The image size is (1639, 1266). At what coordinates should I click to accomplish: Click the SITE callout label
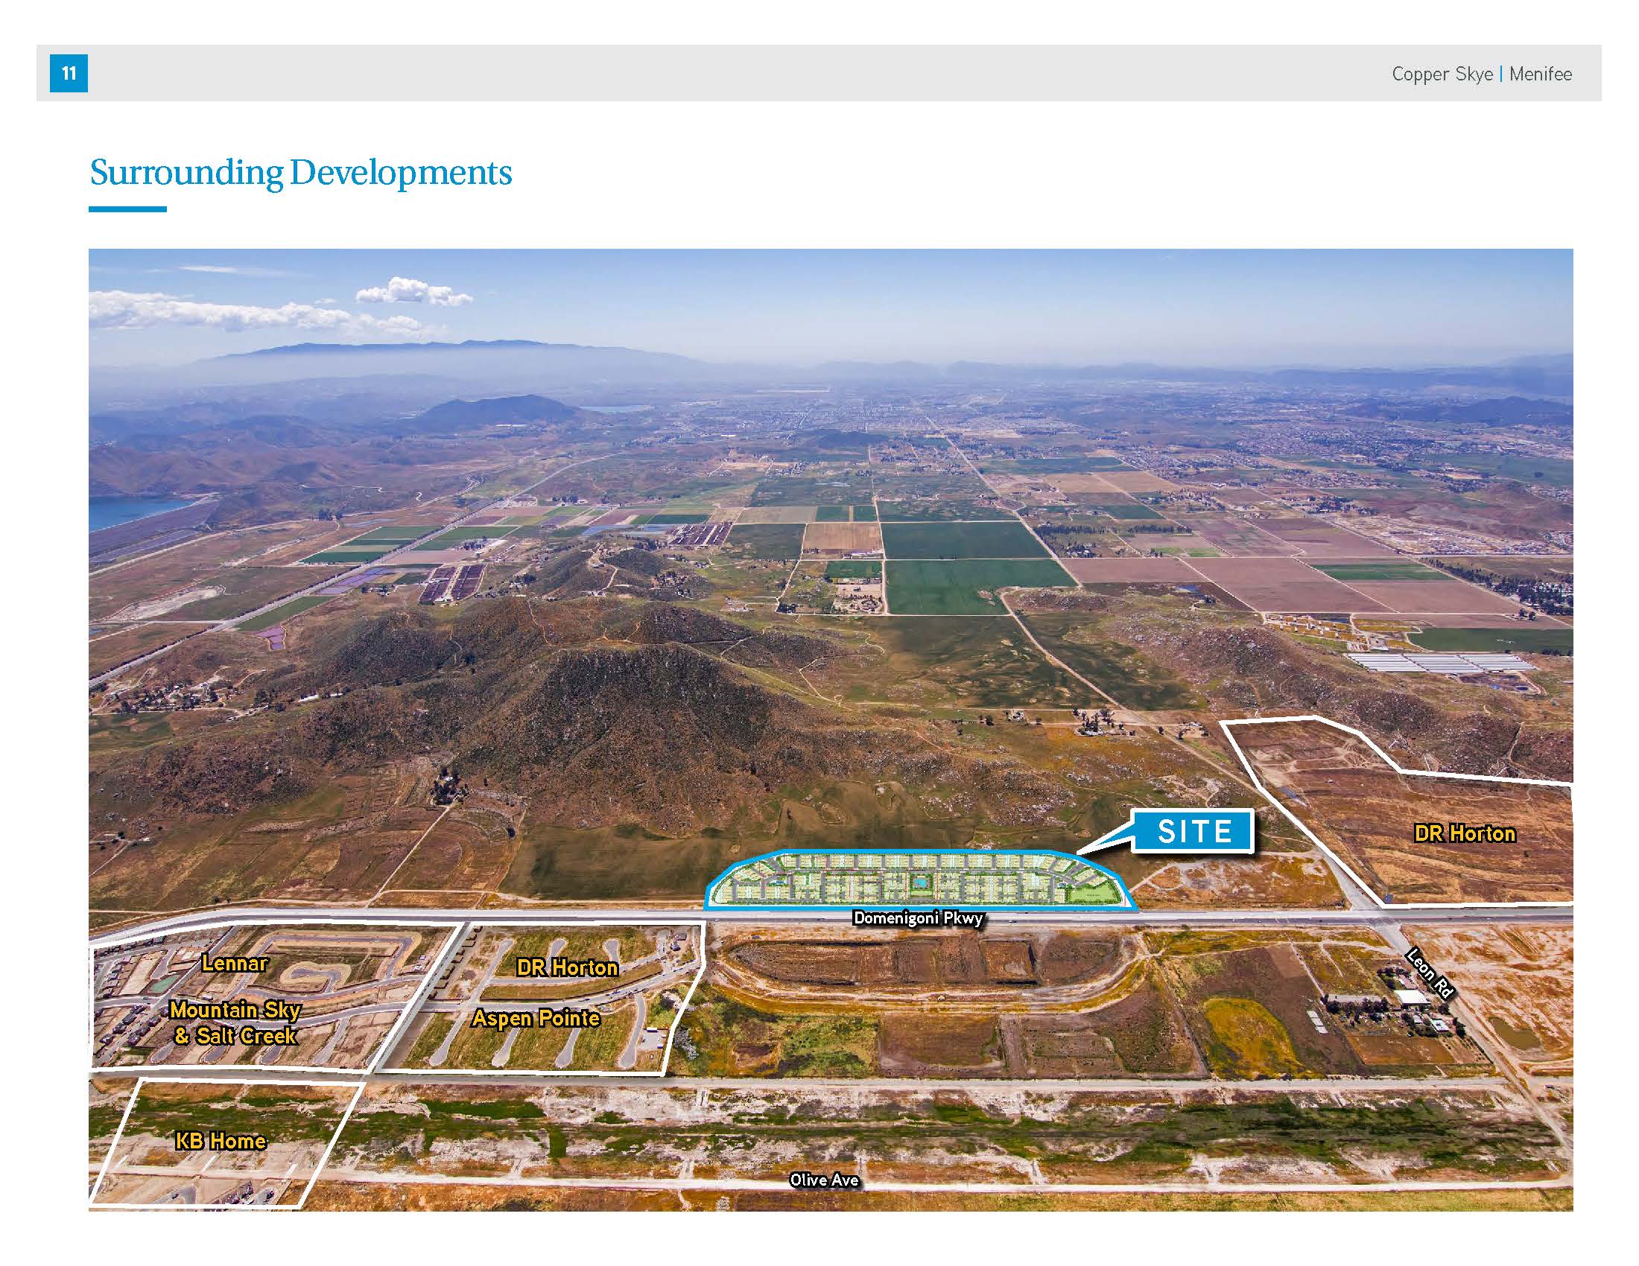tap(1194, 832)
